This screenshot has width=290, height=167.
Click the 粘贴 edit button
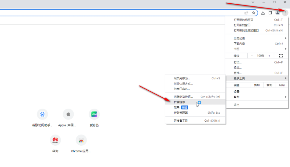click(282, 85)
